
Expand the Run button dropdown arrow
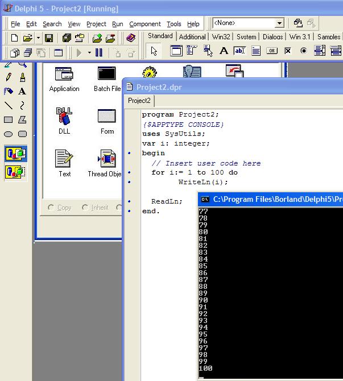pos(89,52)
